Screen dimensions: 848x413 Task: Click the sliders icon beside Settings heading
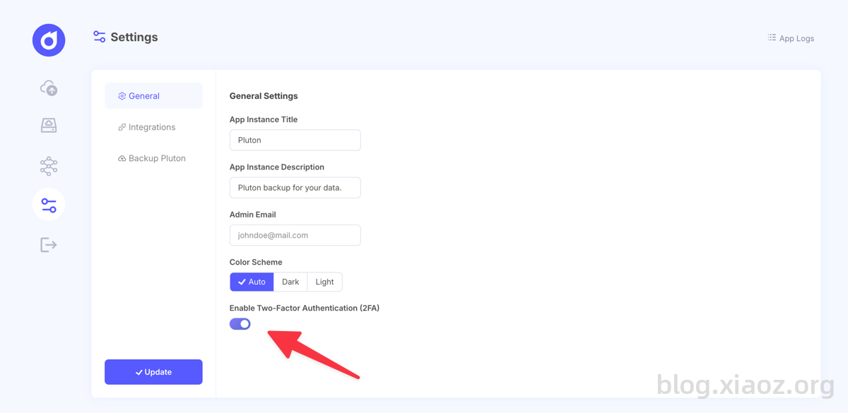pos(100,37)
